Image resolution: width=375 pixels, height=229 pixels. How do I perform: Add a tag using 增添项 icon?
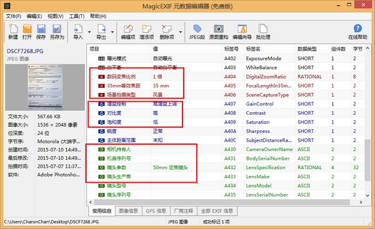pos(147,32)
